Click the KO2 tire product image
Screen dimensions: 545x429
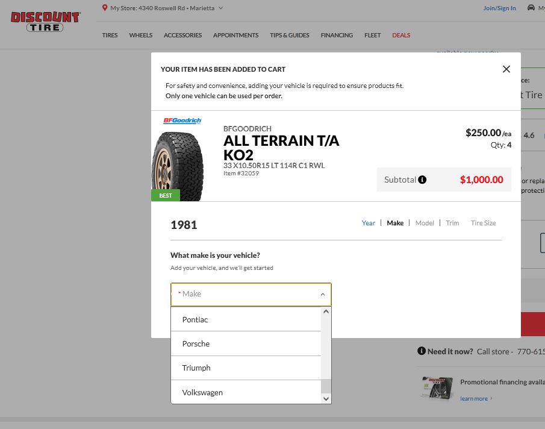(x=178, y=166)
